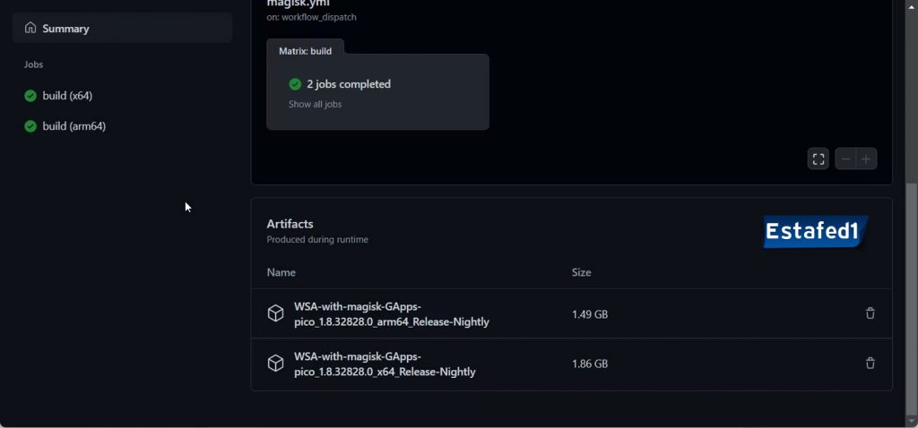Click green check icon beside build (x64)
The height and width of the screenshot is (428, 918).
[x=30, y=96]
